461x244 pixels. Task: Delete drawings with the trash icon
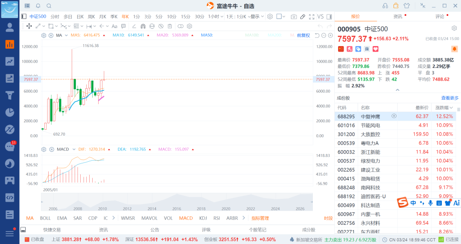(169, 26)
